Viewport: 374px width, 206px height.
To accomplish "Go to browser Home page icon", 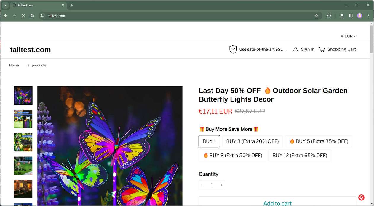I will (32, 16).
